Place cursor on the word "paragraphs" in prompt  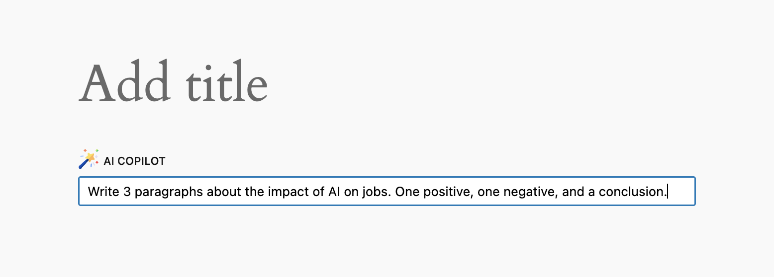pyautogui.click(x=169, y=192)
